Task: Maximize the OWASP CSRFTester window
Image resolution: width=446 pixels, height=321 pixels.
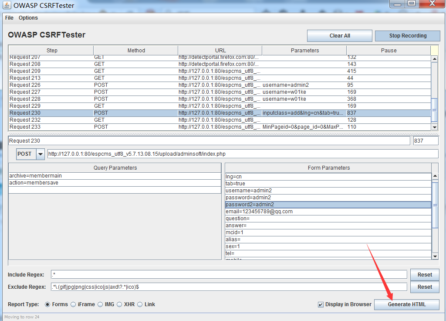Action: 412,3
